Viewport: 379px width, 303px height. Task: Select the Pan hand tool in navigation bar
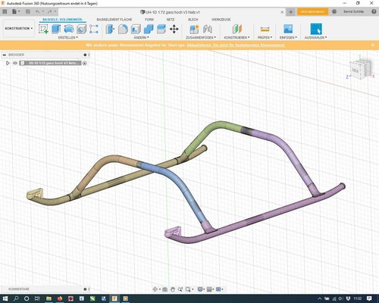pyautogui.click(x=173, y=289)
